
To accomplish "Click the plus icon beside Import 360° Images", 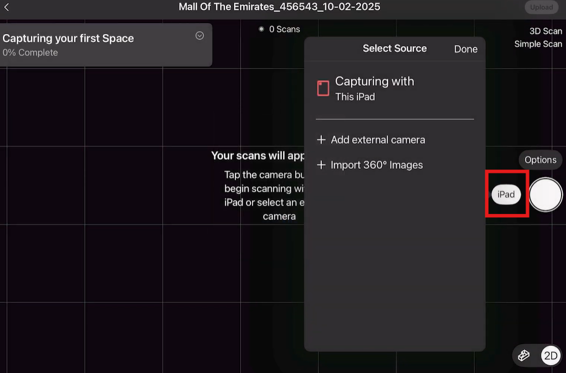I will [x=321, y=165].
